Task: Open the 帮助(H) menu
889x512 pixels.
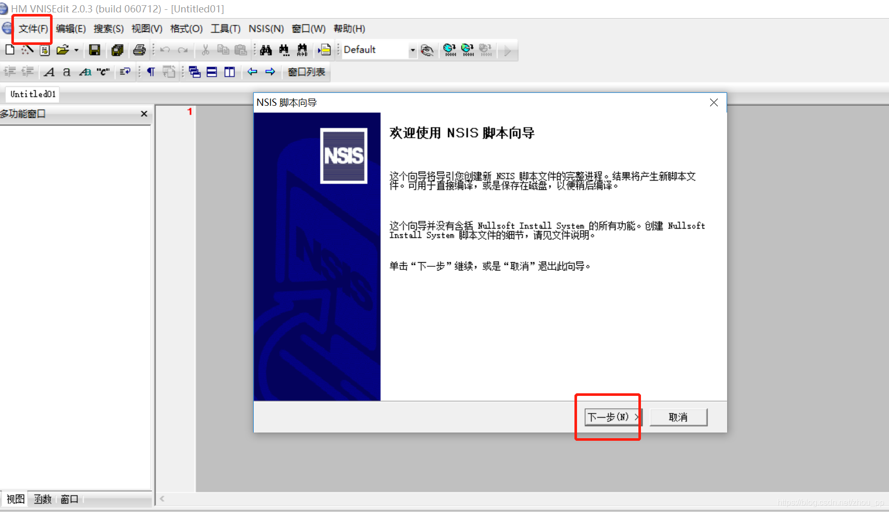Action: tap(349, 29)
